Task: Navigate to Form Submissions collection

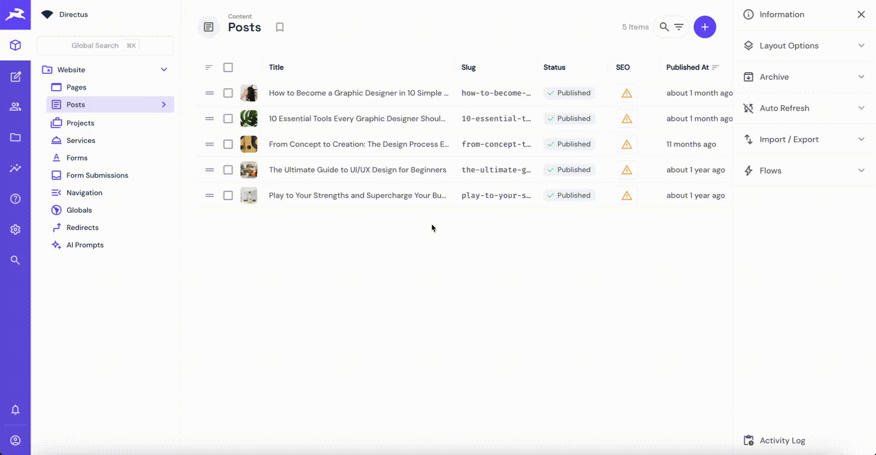Action: 97,175
